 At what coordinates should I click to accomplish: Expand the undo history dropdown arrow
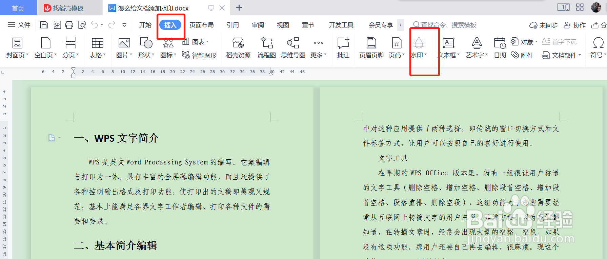[x=102, y=25]
